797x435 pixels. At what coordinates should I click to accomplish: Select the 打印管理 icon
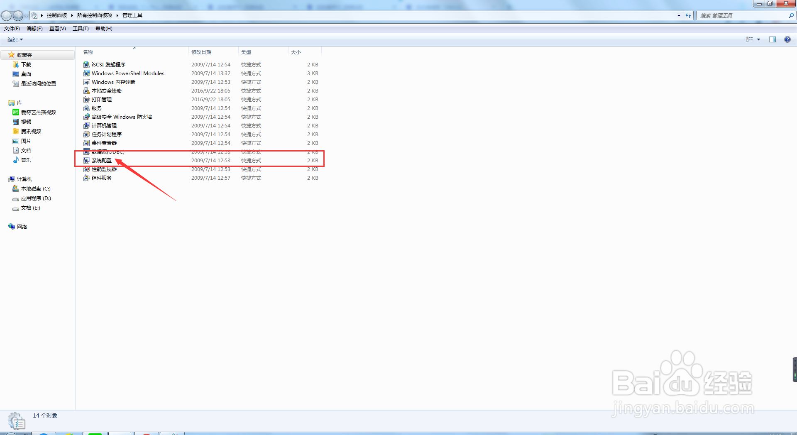[86, 99]
